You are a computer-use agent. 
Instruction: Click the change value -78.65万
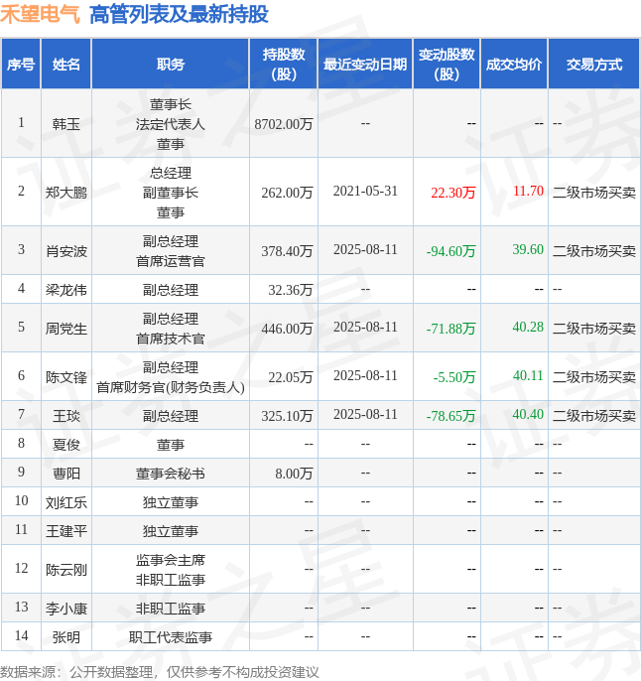tap(450, 416)
